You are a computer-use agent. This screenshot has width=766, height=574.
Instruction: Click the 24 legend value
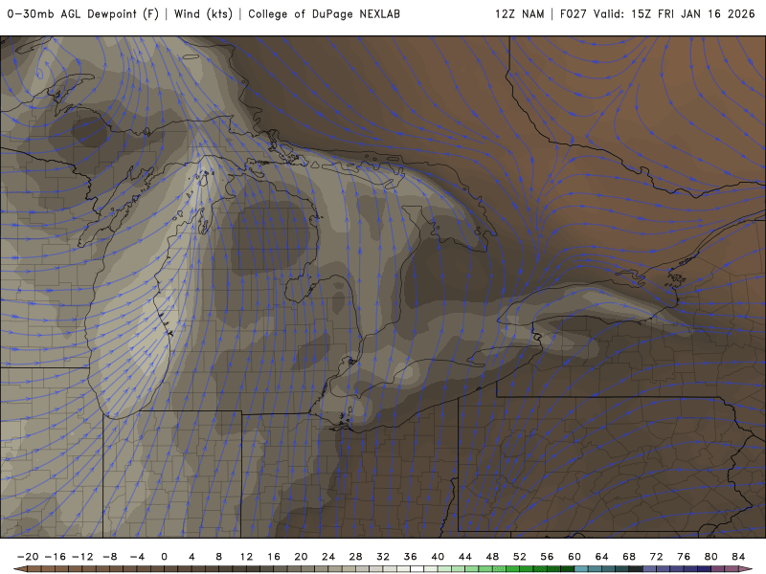click(328, 557)
